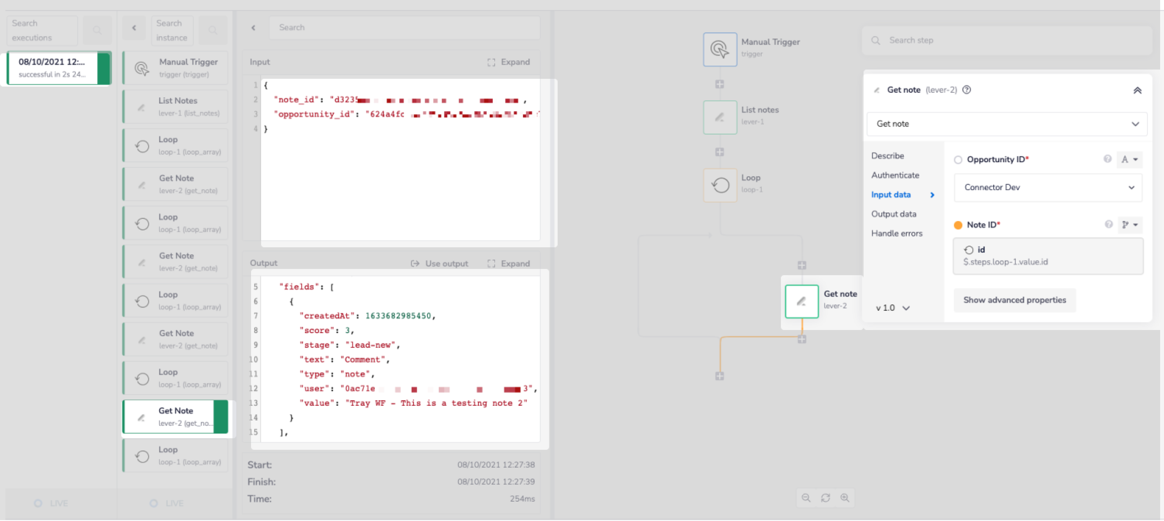Switch to the Output data tab
Screen dimensions: 1164x521
[893, 214]
